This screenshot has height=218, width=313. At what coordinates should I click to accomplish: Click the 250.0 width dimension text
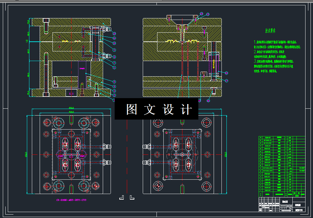[x=71, y=108]
